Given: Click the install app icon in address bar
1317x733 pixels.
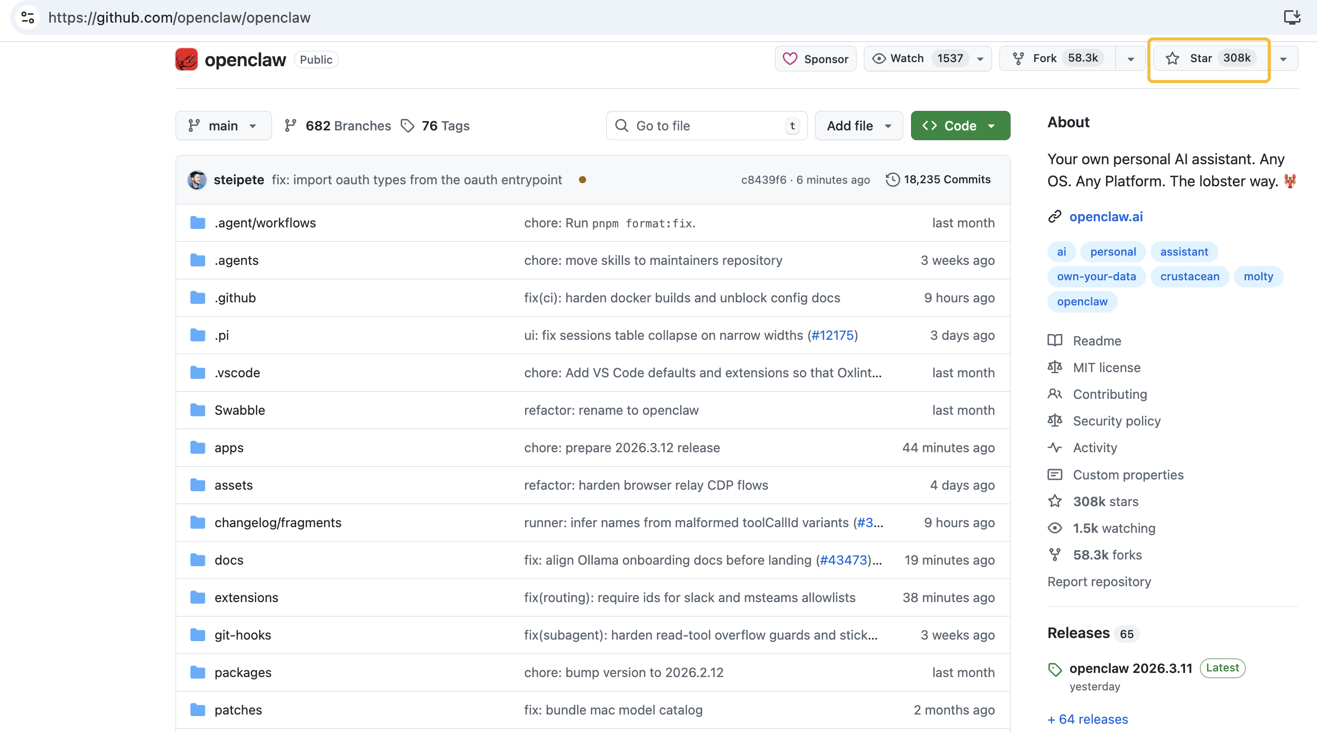Looking at the screenshot, I should click(1292, 17).
